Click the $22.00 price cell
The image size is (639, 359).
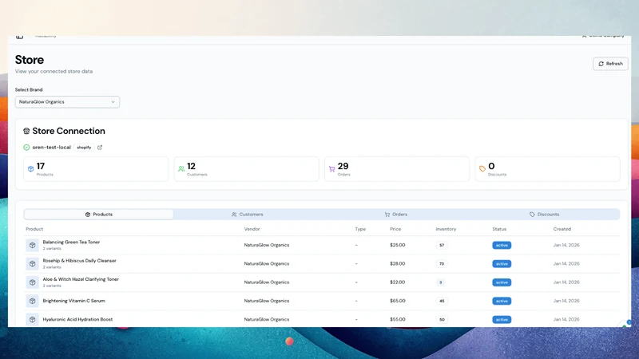click(397, 282)
